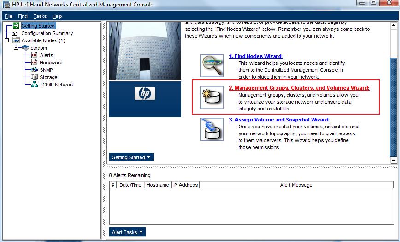
Task: Click the Find Nodes magnifying glass icon
Action: (212, 66)
